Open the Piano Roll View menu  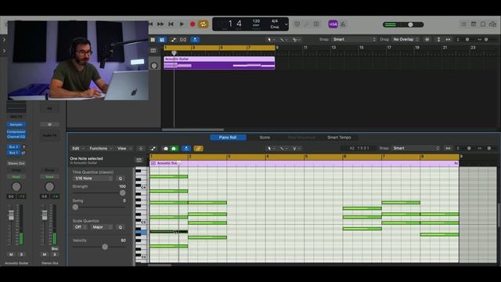point(124,148)
